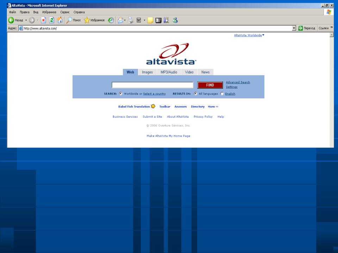The height and width of the screenshot is (253, 338).
Task: Open the Babel Fish Translation link
Action: pos(134,106)
